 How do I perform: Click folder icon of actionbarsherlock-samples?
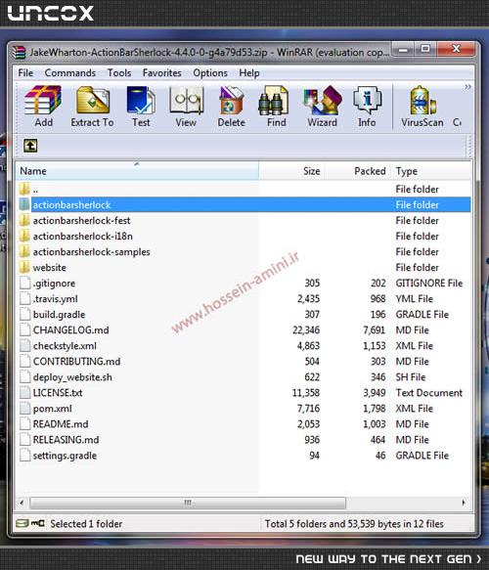tap(24, 251)
